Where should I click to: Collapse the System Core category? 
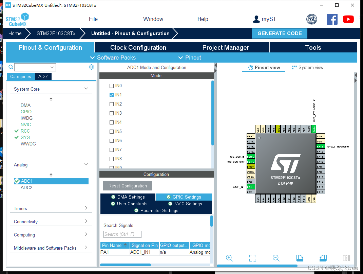86,89
